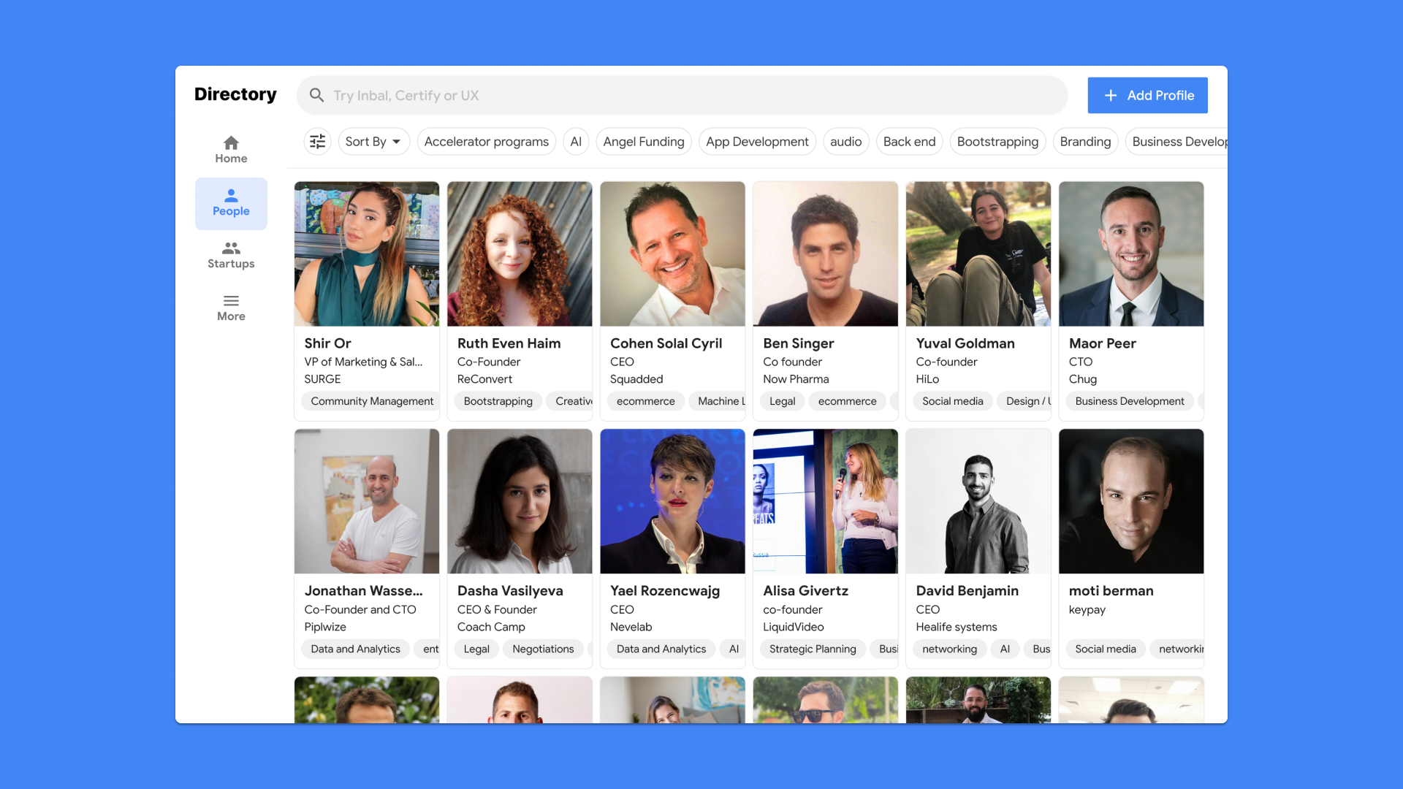Toggle the App Development filter chip
This screenshot has height=789, width=1403.
tap(757, 142)
